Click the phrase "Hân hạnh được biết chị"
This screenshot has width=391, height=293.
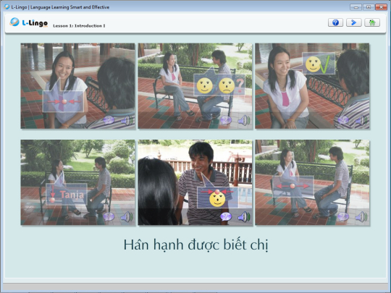pyautogui.click(x=195, y=245)
